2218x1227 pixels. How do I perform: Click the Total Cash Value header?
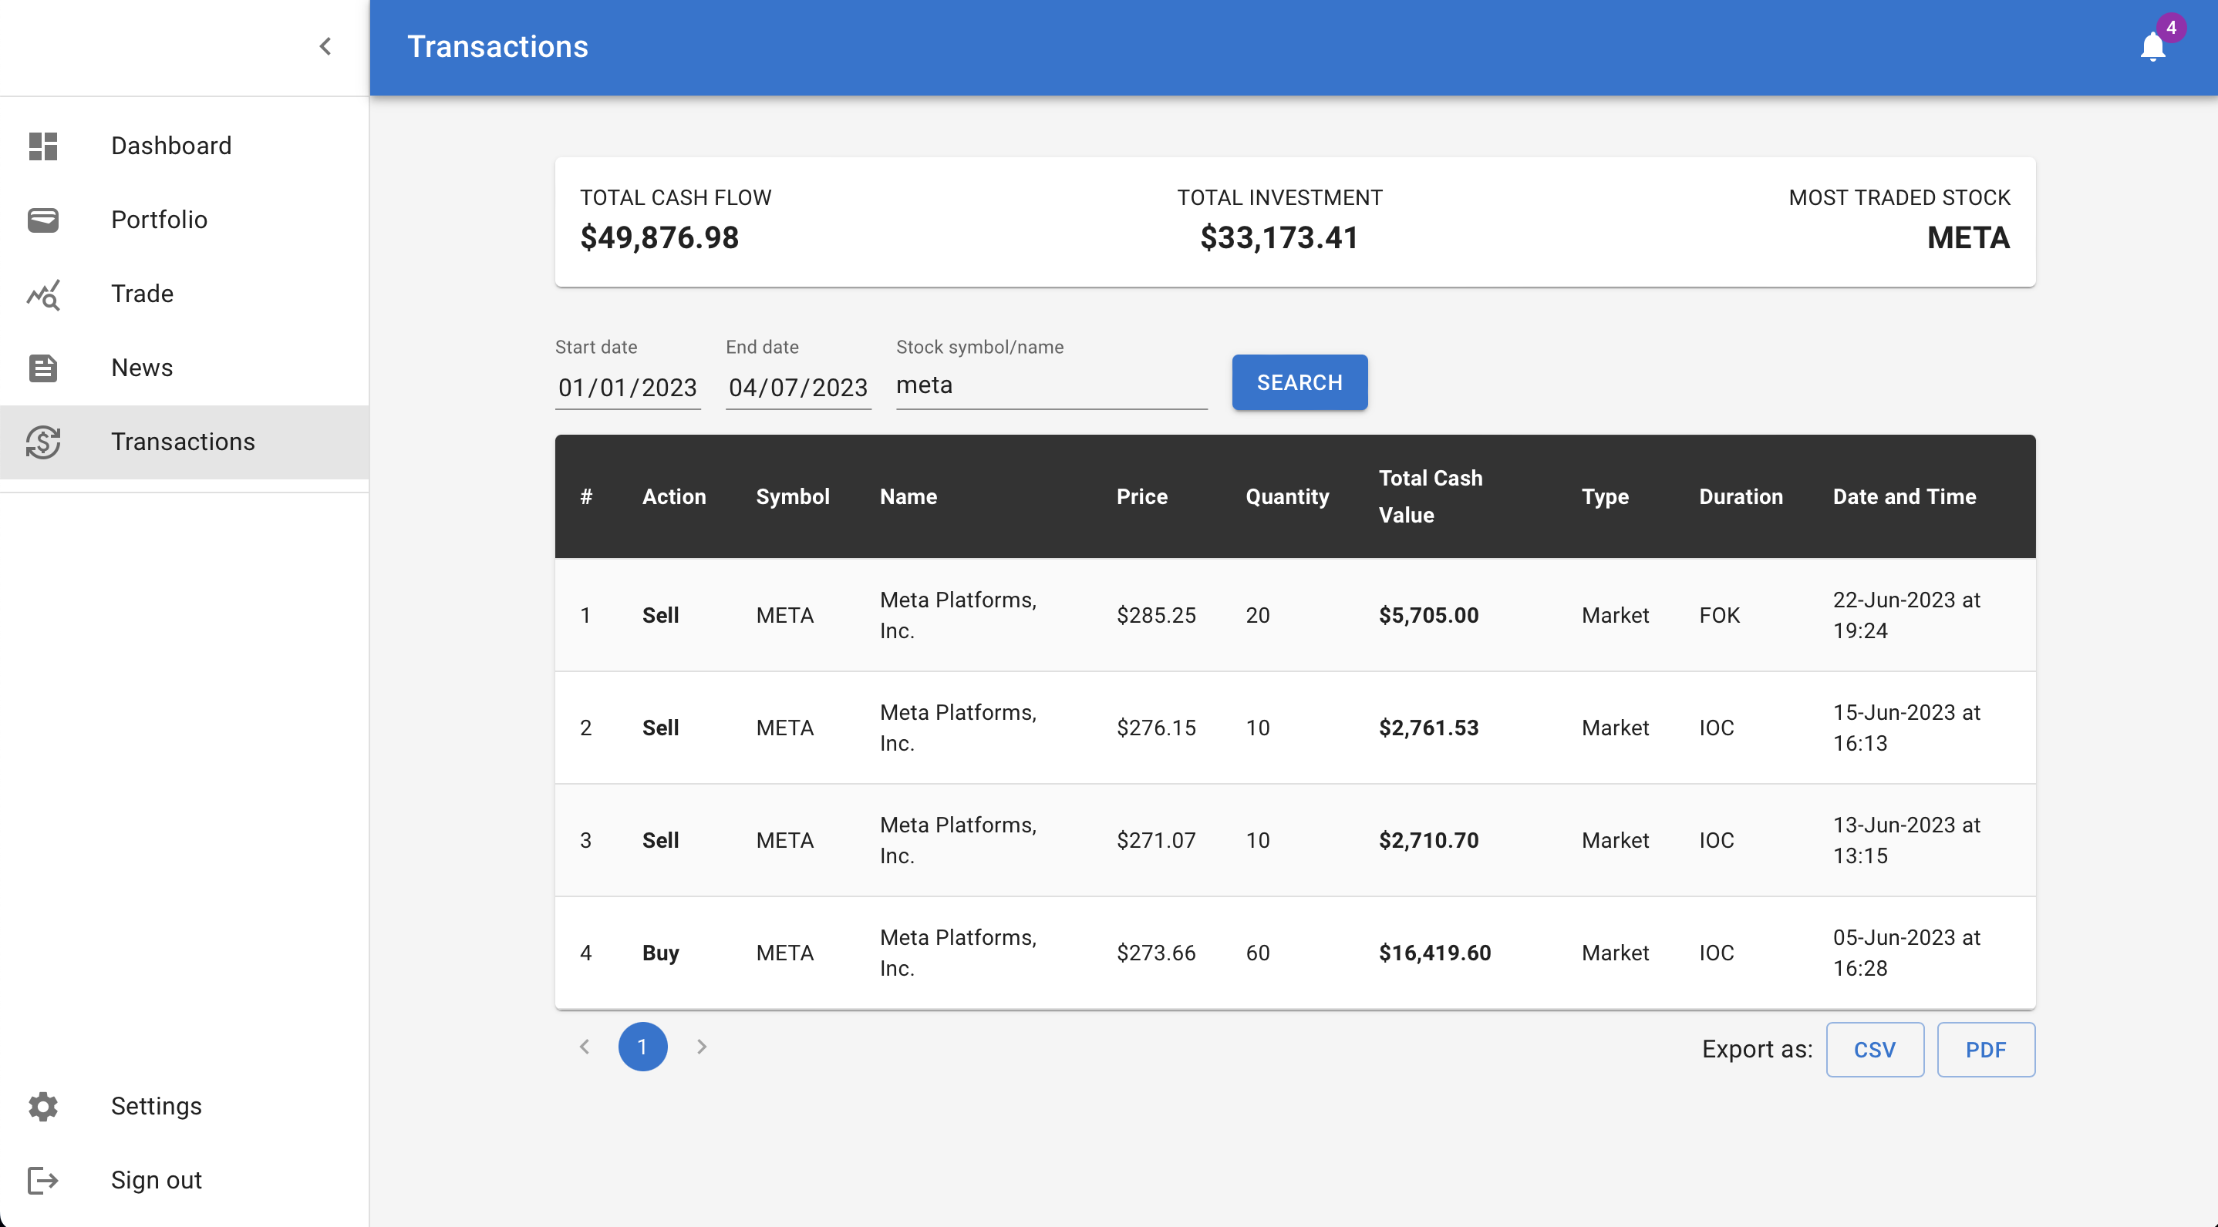tap(1430, 496)
